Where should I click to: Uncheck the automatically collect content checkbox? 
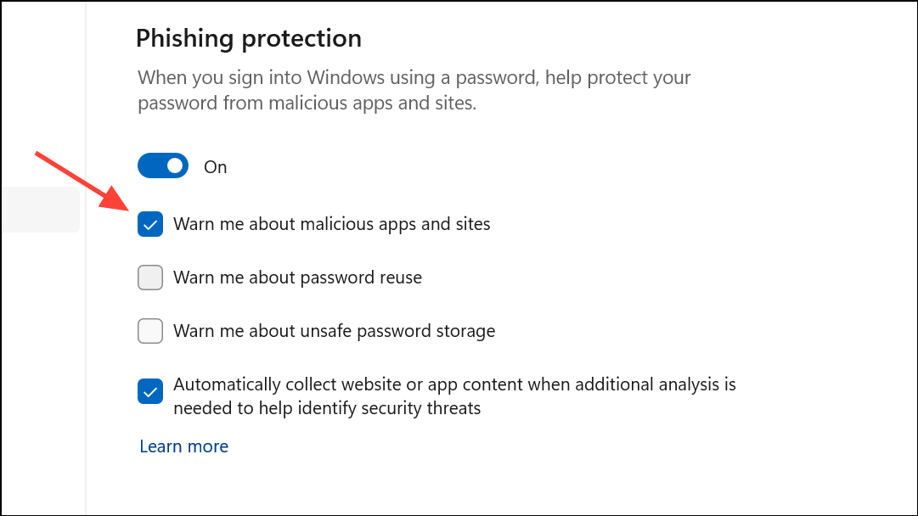pos(150,391)
